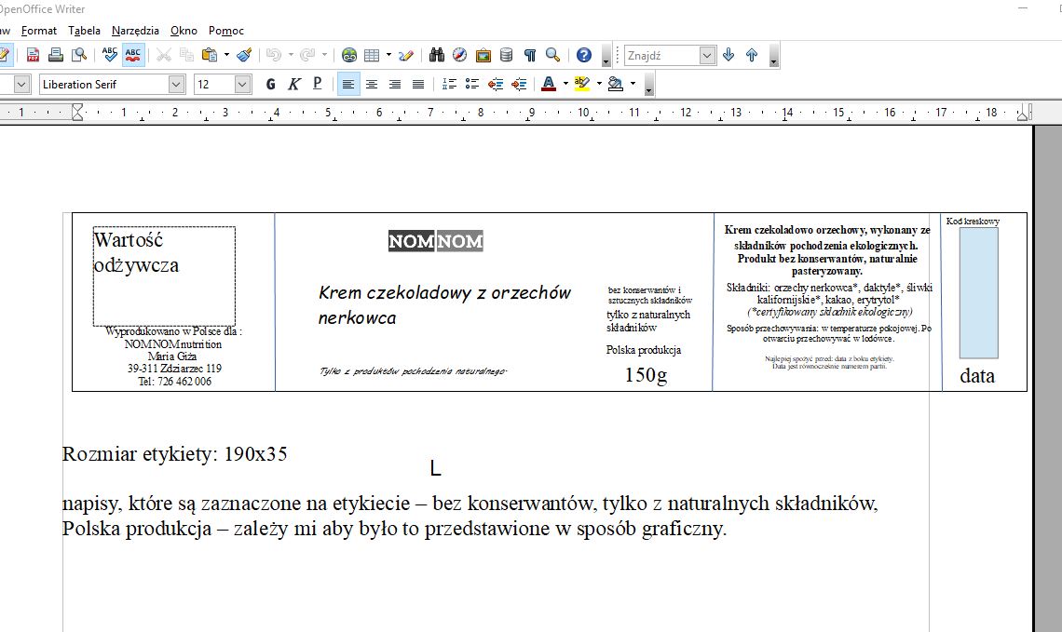
Task: Open the font size 12 dropdown
Action: [242, 84]
